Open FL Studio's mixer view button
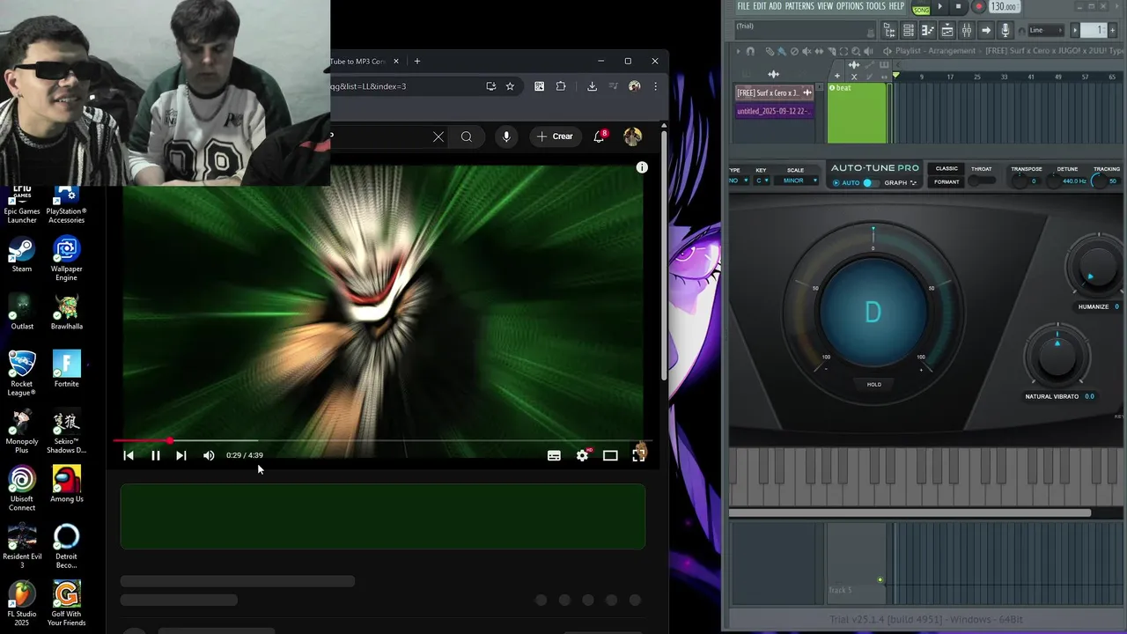This screenshot has height=634, width=1127. 967,31
